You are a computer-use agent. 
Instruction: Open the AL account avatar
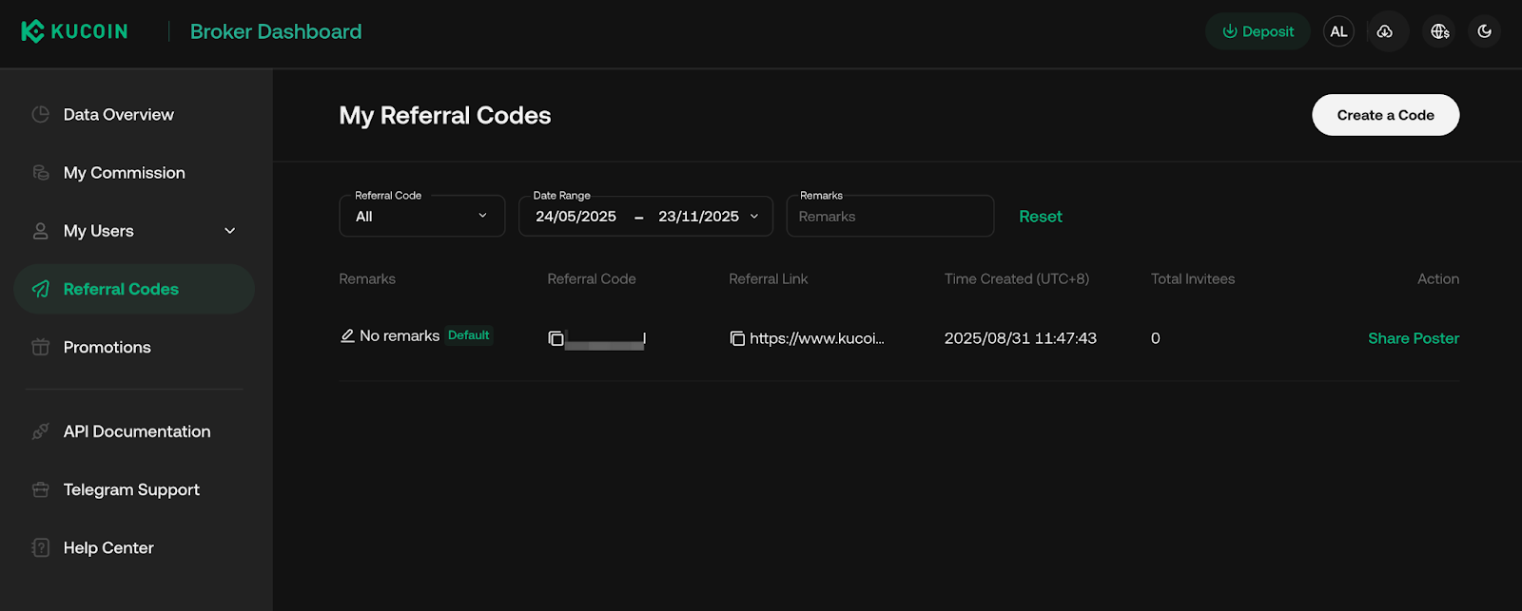(1338, 31)
